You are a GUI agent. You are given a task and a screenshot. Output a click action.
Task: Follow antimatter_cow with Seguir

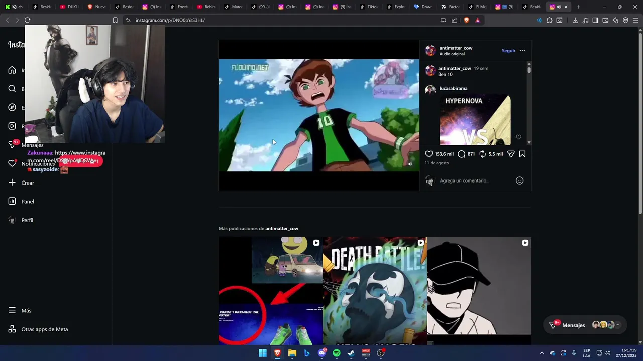[x=508, y=51]
